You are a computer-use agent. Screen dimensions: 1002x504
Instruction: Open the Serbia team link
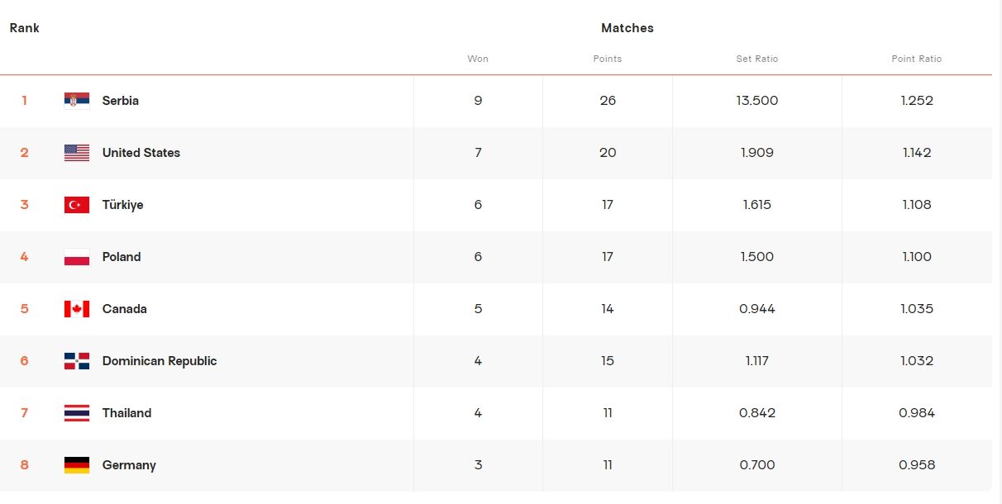tap(121, 101)
